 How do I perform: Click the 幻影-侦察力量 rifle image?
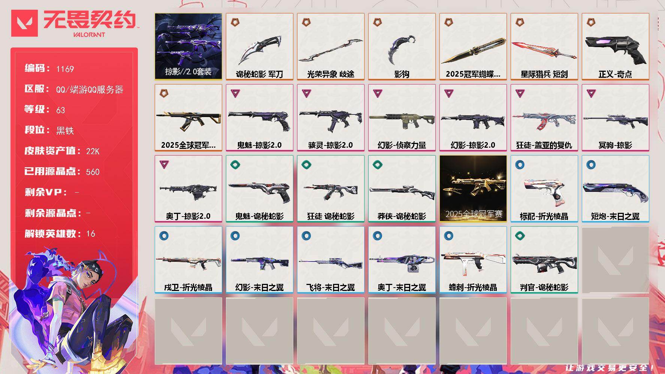coord(402,119)
